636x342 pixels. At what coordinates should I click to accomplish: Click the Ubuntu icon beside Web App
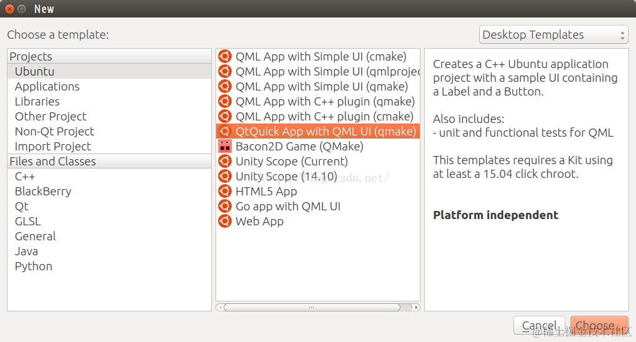pos(225,222)
